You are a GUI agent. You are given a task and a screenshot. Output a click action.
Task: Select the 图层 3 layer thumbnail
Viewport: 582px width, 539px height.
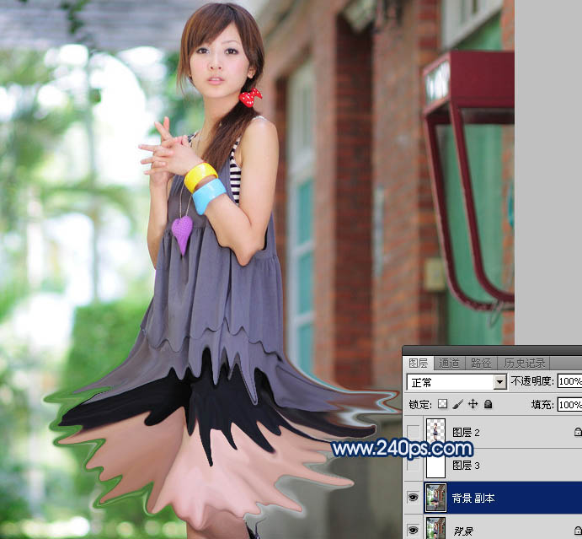(x=435, y=465)
